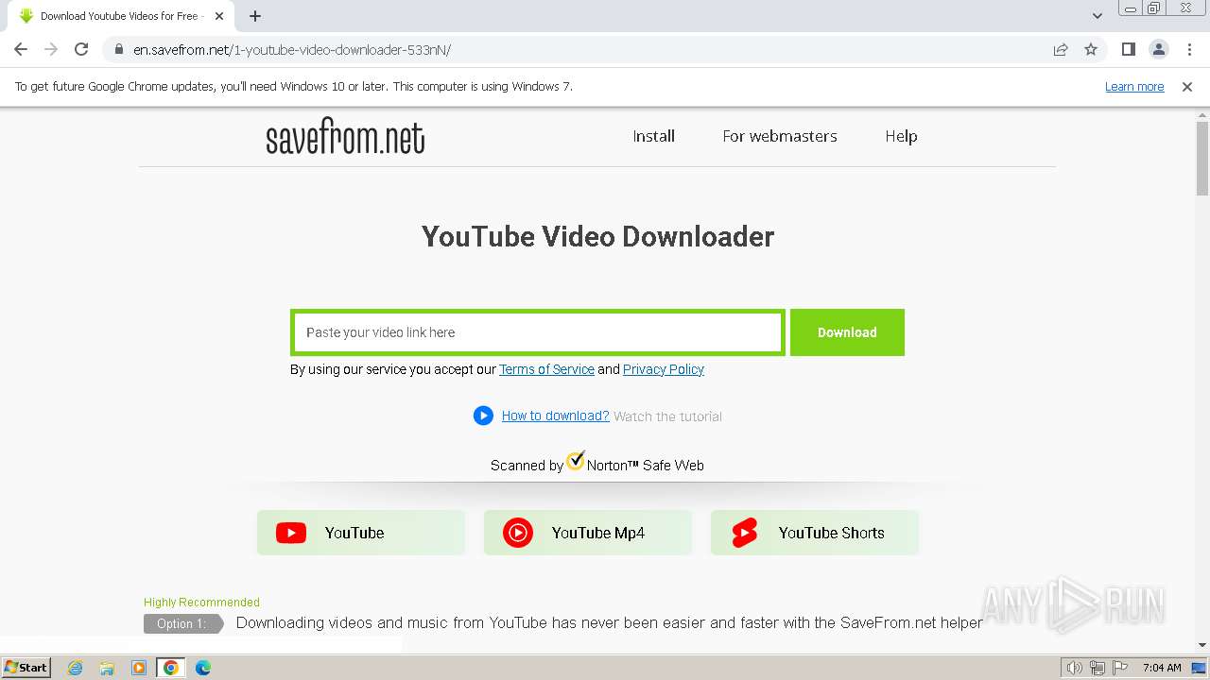Launch Internet Explorer from the taskbar

click(75, 668)
